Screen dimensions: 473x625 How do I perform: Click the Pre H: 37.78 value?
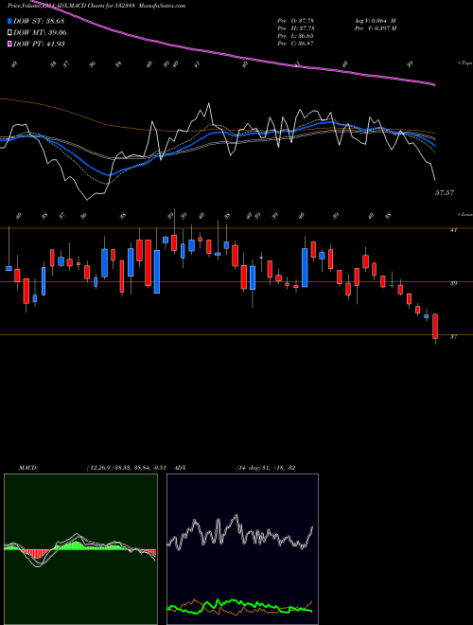point(296,28)
